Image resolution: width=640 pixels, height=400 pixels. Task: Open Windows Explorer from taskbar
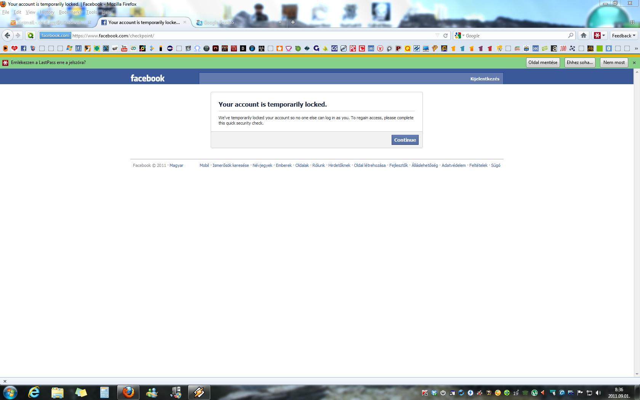point(57,392)
